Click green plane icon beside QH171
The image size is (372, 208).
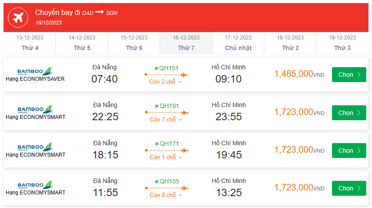pyautogui.click(x=156, y=143)
